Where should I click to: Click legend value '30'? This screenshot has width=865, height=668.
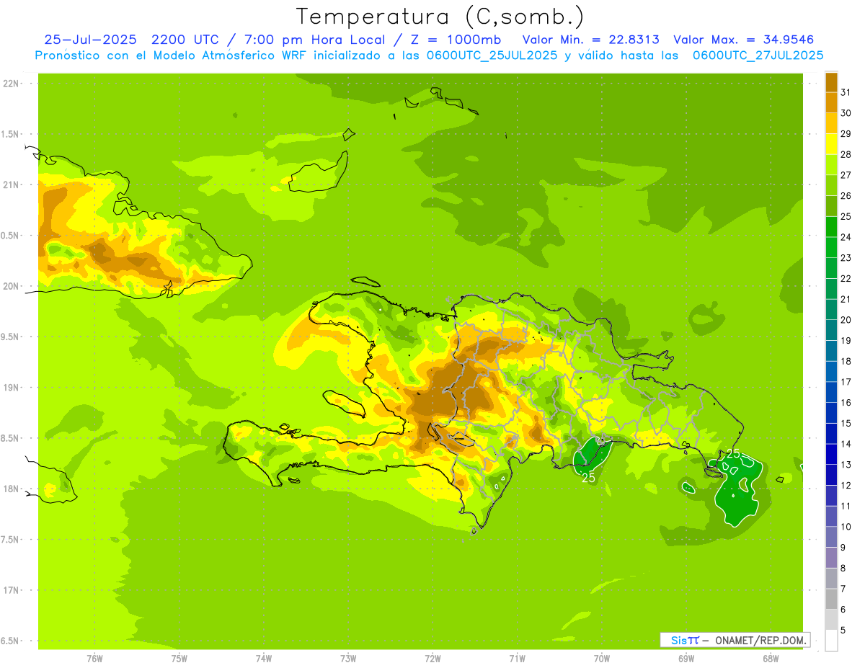[x=846, y=113]
